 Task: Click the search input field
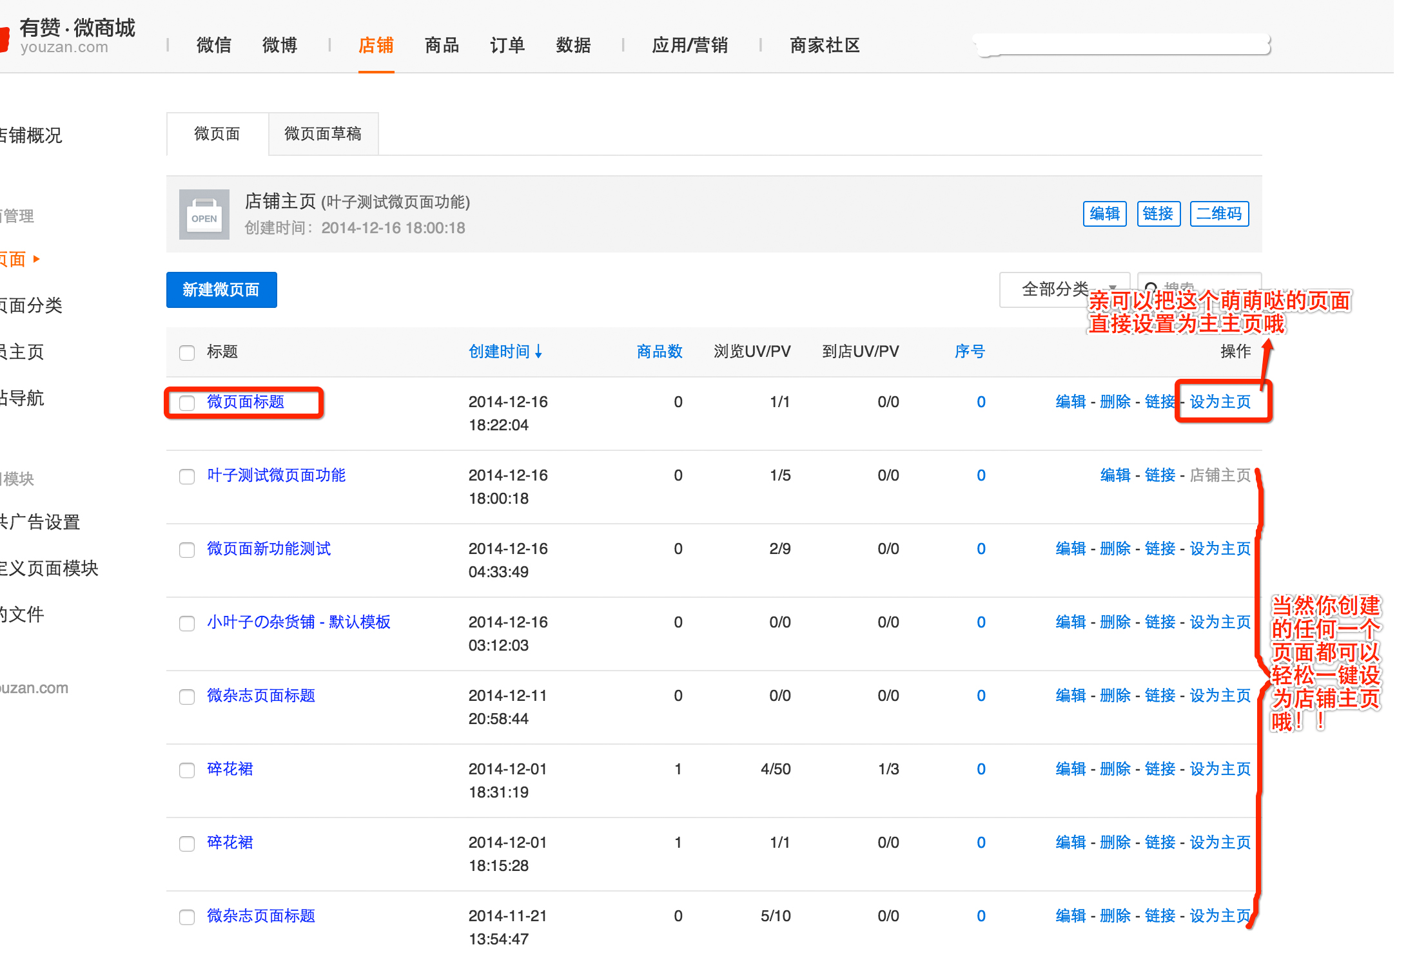tap(1199, 289)
